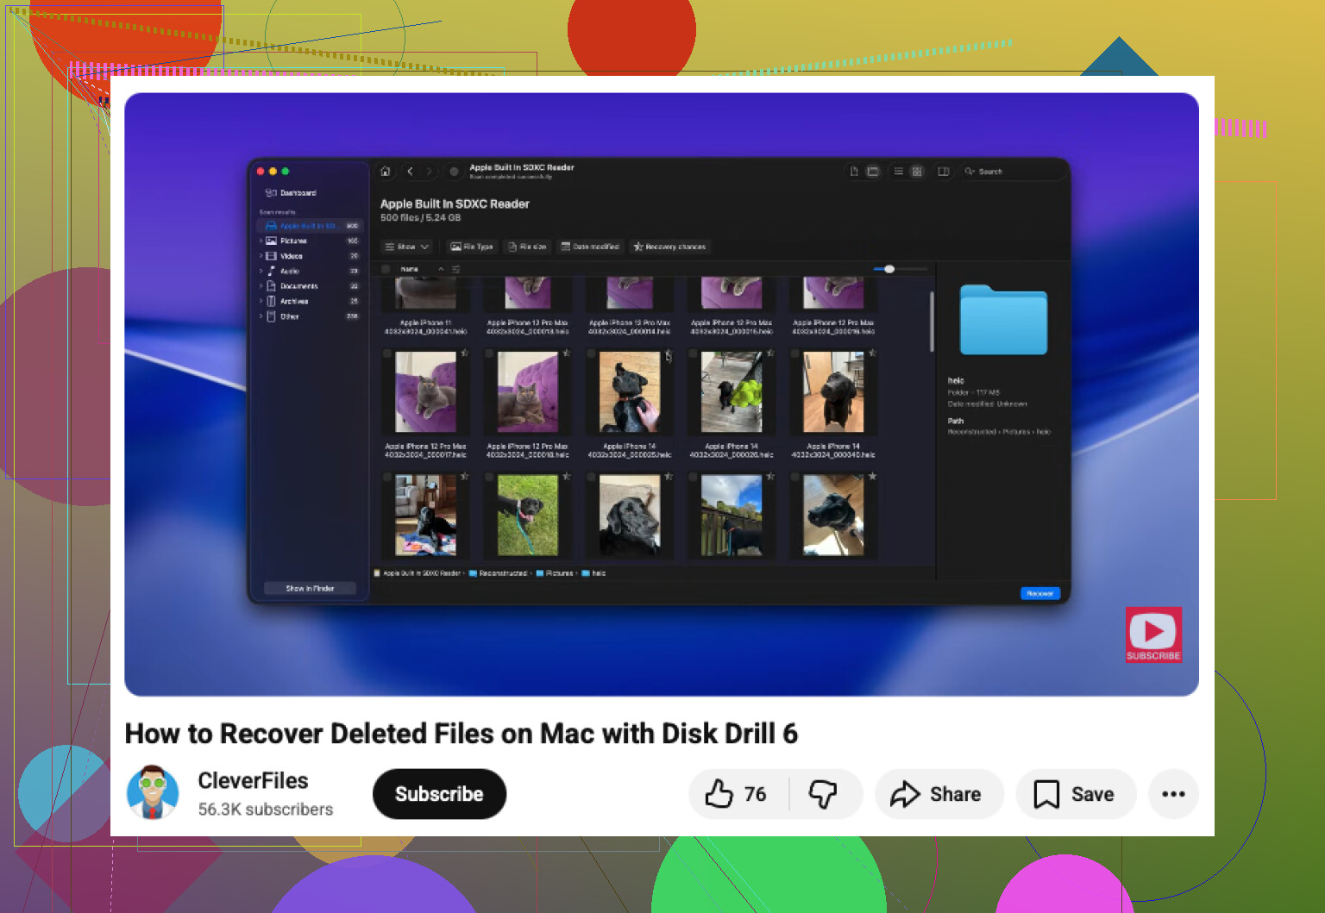Image resolution: width=1325 pixels, height=913 pixels.
Task: Expand the Pictures category chevron
Action: point(261,241)
